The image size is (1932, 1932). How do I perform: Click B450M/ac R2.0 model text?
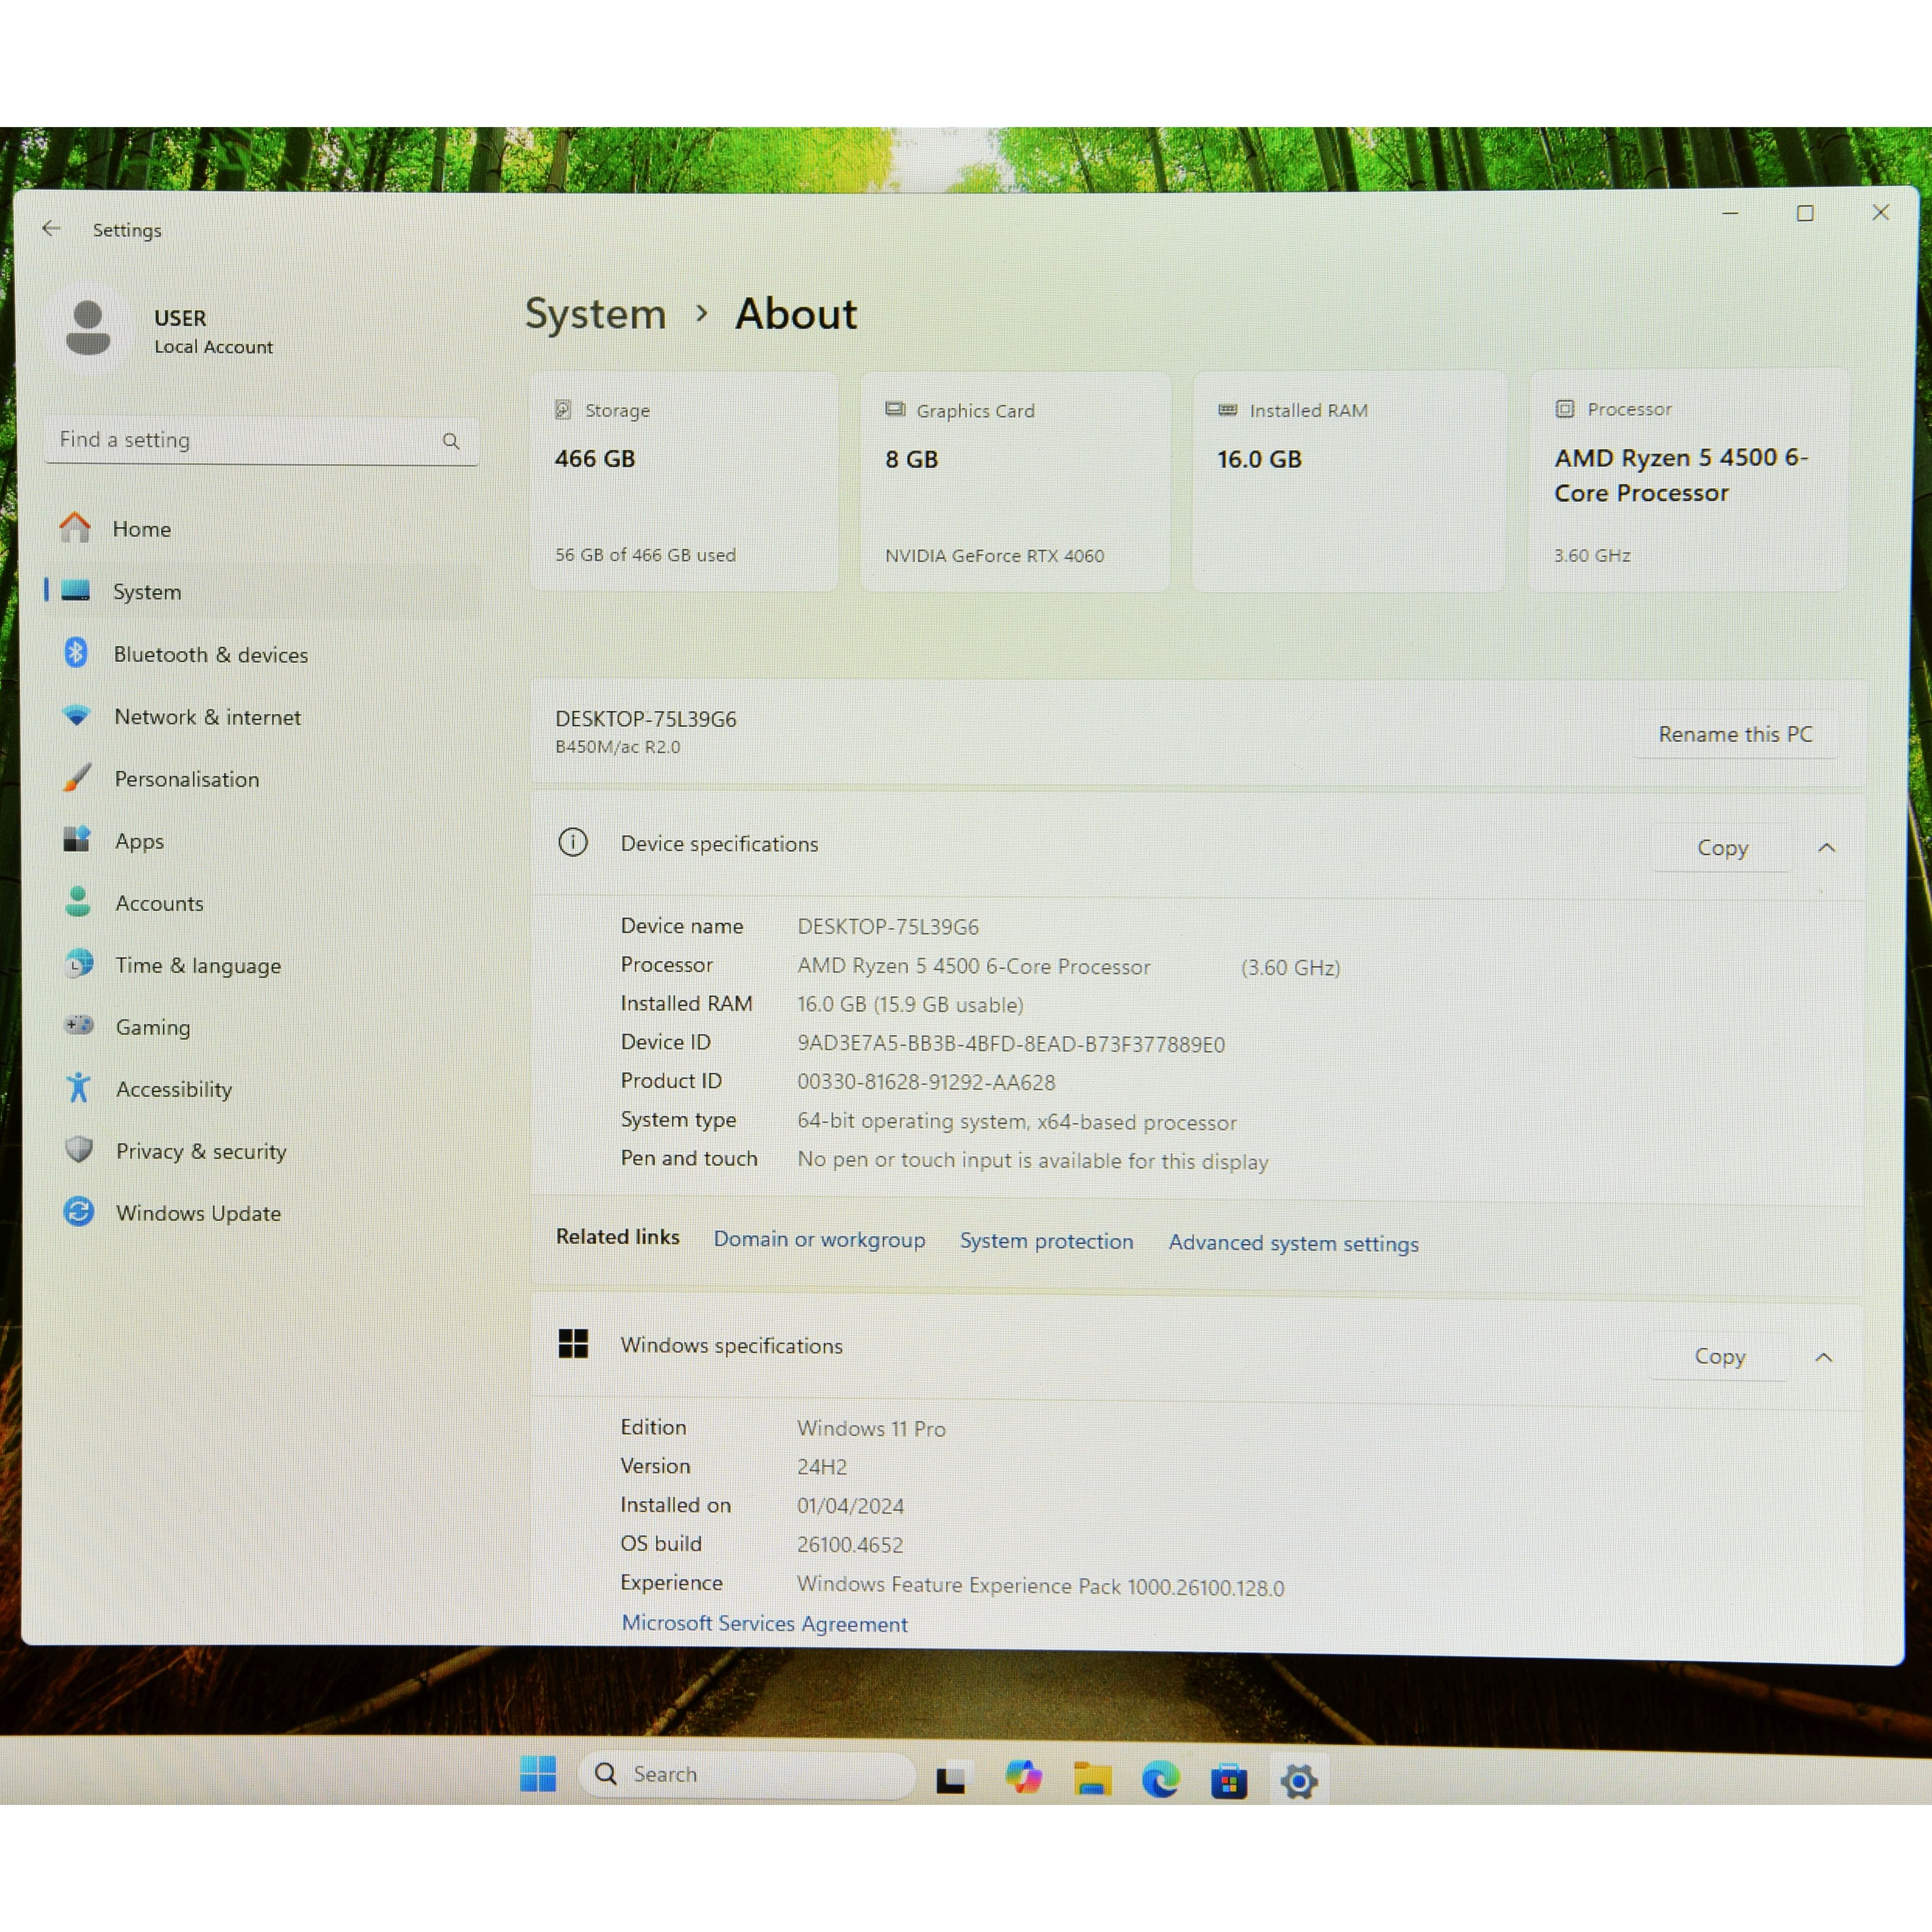[617, 747]
